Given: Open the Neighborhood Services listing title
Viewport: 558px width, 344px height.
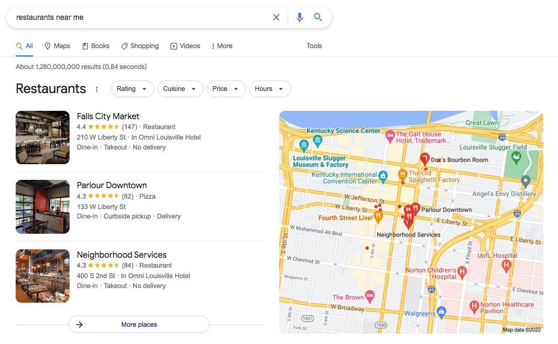Looking at the screenshot, I should [x=122, y=255].
